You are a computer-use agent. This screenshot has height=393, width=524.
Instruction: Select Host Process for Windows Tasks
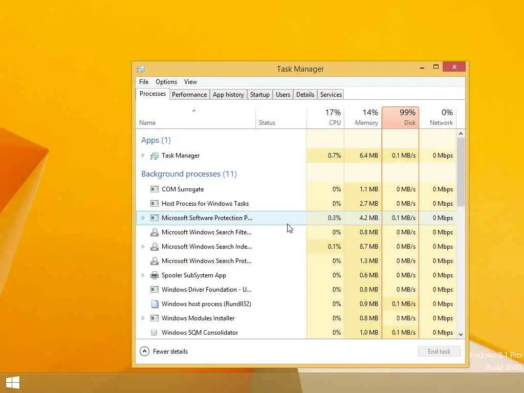(x=296, y=204)
